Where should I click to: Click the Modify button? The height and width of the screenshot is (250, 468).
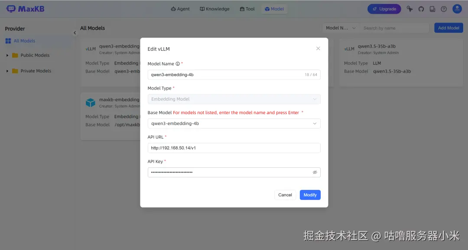[310, 195]
